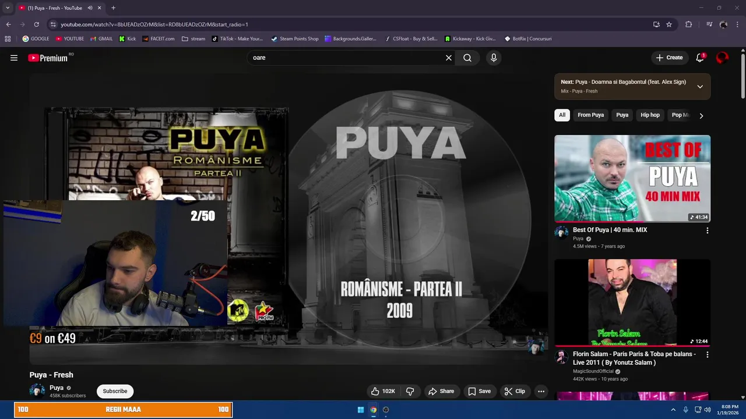Open Florin Salam Paris Paris thumbnail
746x419 pixels.
click(632, 303)
